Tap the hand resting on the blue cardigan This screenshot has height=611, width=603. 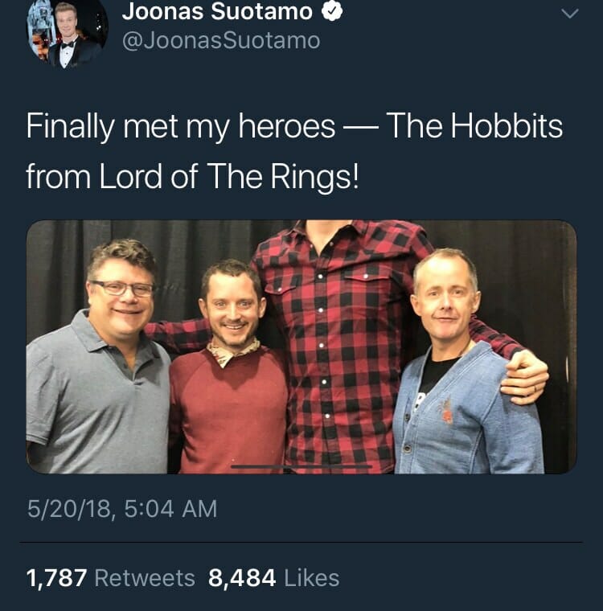(x=524, y=376)
